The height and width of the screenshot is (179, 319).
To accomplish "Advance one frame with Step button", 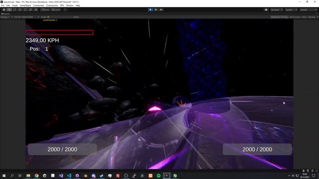I will tap(161, 9).
